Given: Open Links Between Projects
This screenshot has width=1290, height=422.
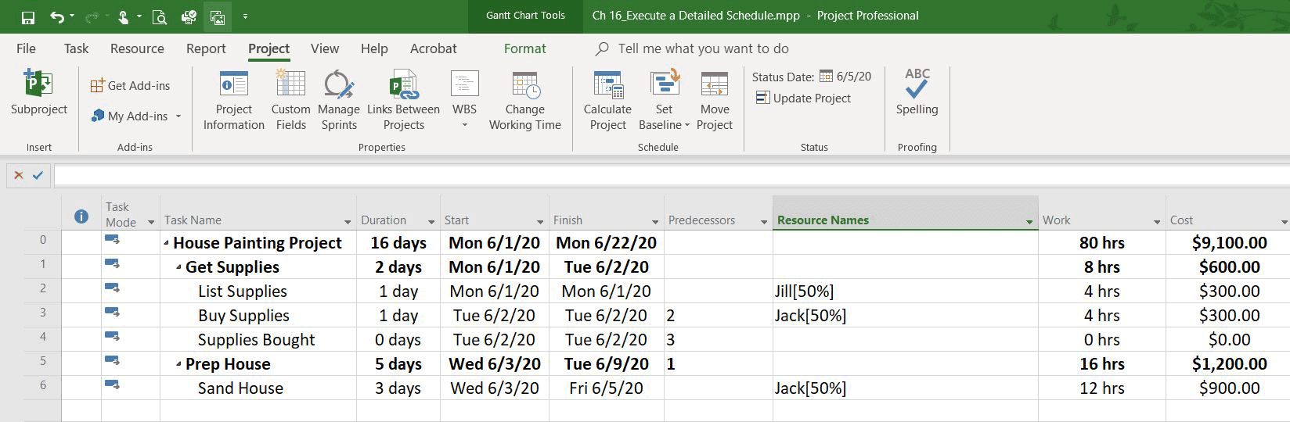Looking at the screenshot, I should pos(403,100).
